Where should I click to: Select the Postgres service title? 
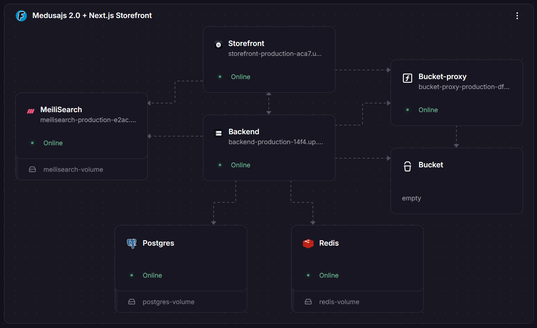pyautogui.click(x=159, y=243)
